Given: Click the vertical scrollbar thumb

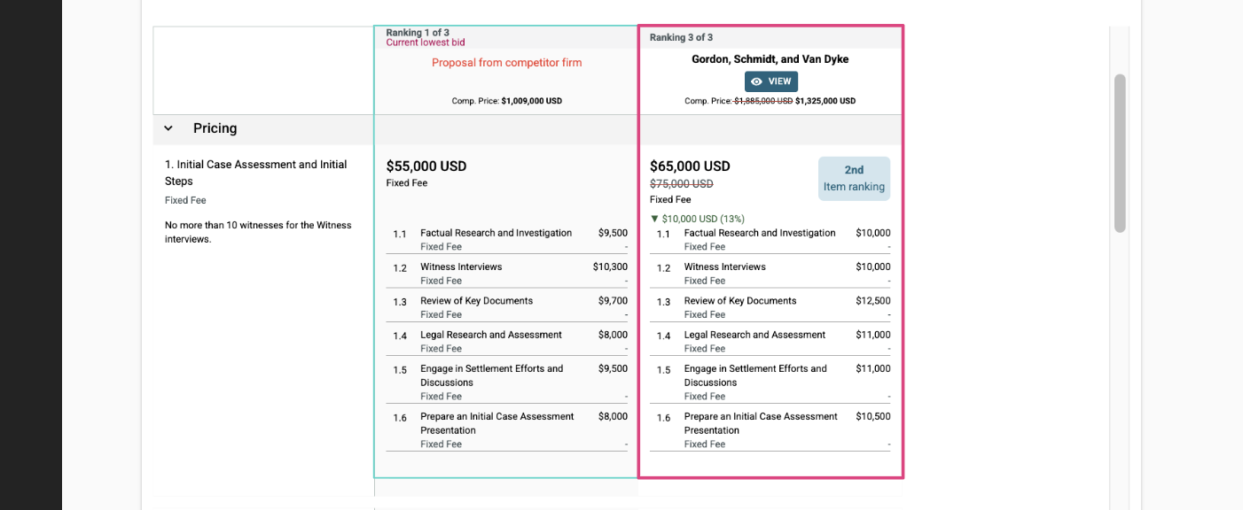Looking at the screenshot, I should [1120, 153].
